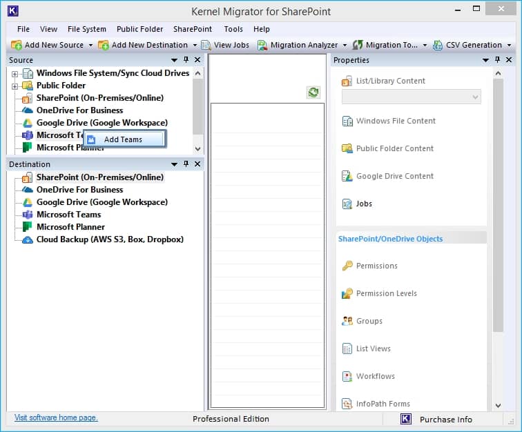
Task: Click the source OneDrive For Business cloud icon
Action: click(x=28, y=110)
